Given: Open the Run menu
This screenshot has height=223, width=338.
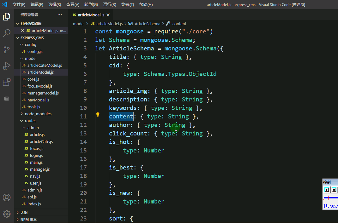Looking at the screenshot, I should tap(110, 4).
